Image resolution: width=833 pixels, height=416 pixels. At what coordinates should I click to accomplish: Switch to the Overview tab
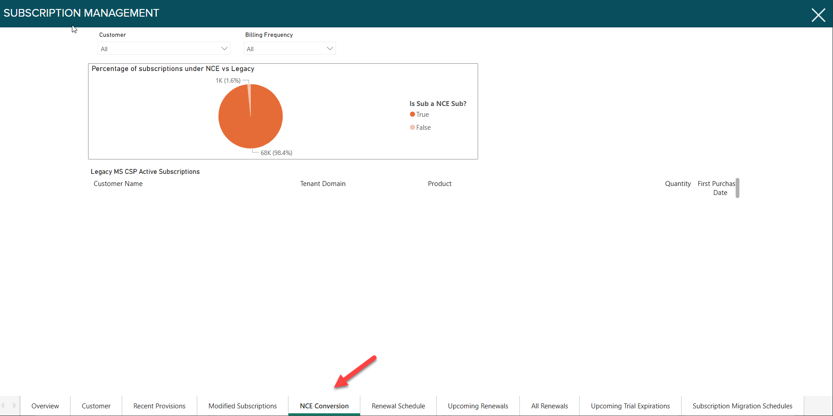point(45,406)
